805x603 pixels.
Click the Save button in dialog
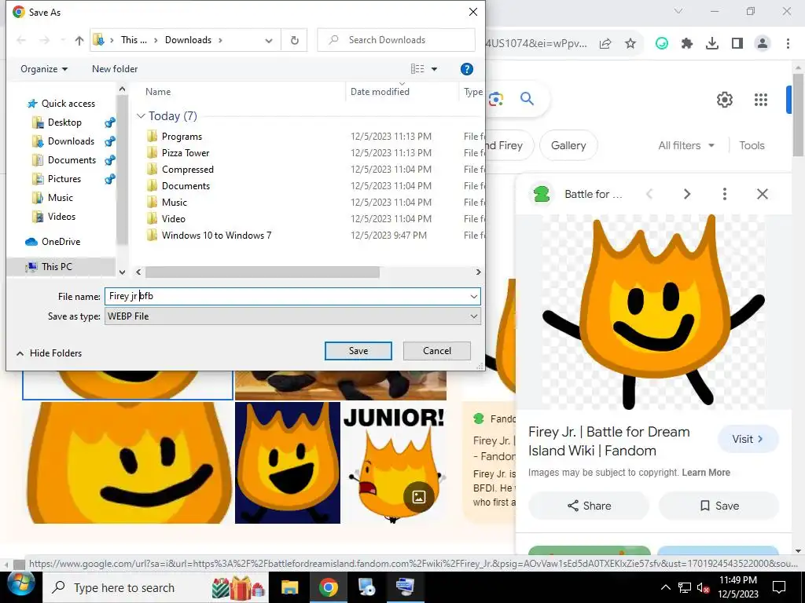358,351
